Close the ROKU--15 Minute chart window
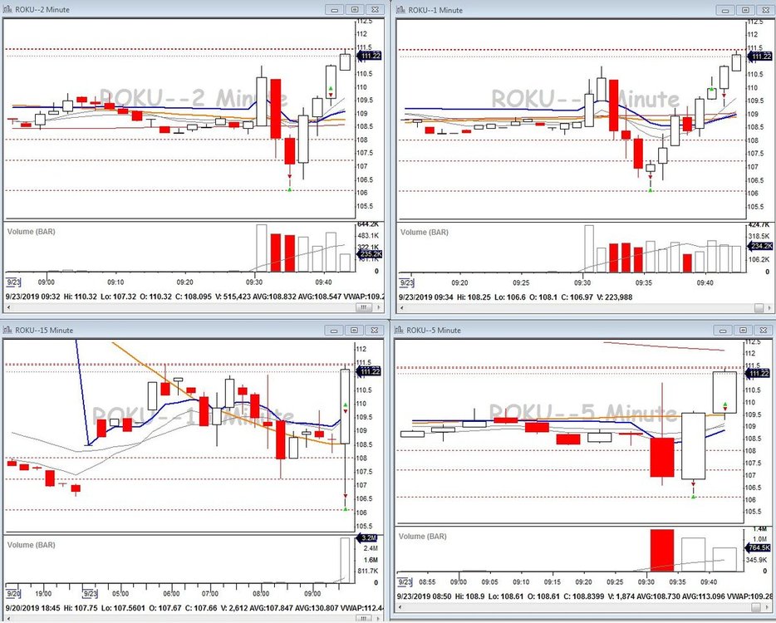 coord(375,330)
